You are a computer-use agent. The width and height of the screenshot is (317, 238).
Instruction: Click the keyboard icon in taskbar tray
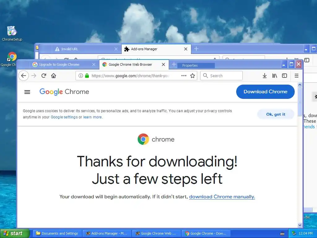click(282, 234)
